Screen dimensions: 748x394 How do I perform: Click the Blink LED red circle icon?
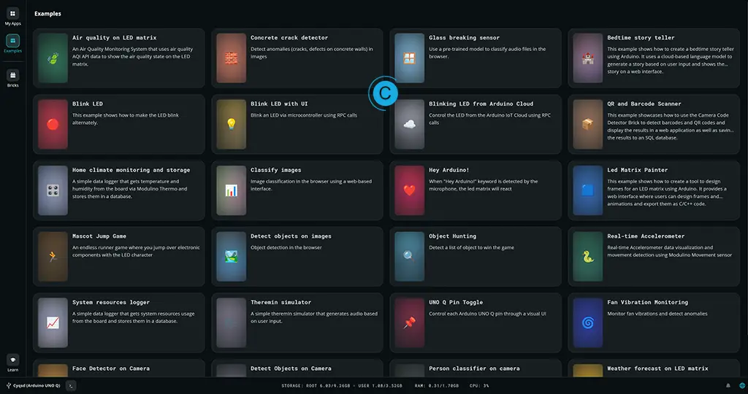click(53, 124)
